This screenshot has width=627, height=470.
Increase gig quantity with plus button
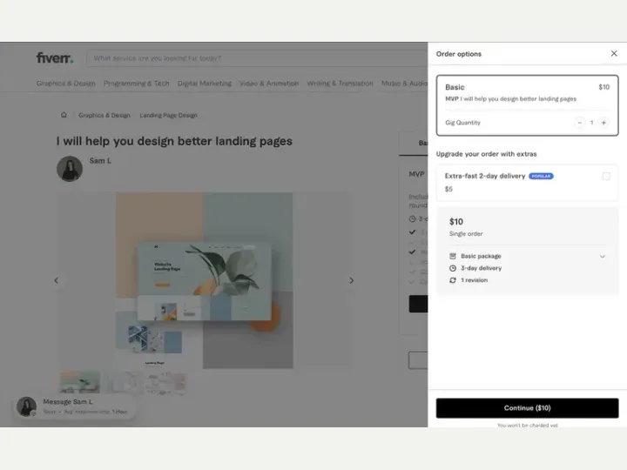(x=603, y=123)
